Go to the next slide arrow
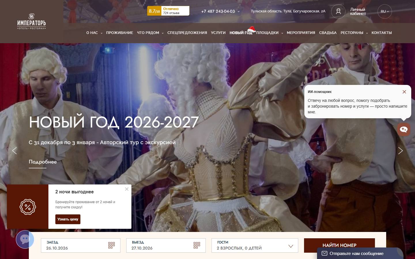This screenshot has width=415, height=259. 400,151
